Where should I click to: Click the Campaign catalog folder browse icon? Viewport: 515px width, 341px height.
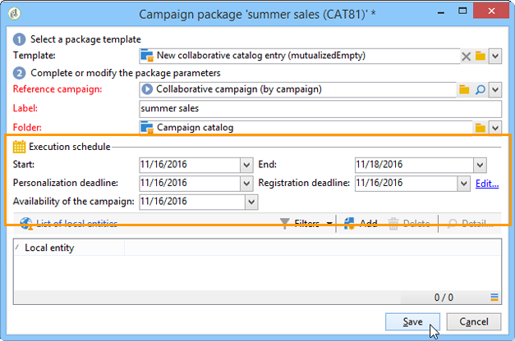481,128
